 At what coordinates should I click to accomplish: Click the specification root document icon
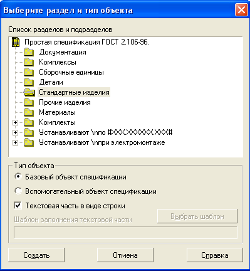tap(16, 42)
